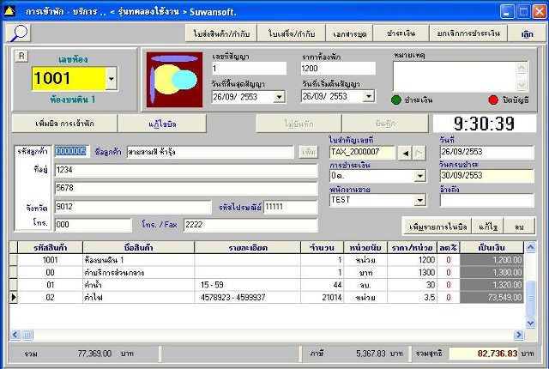Click the small R button beside room number
The width and height of the screenshot is (549, 369).
pyautogui.click(x=21, y=55)
